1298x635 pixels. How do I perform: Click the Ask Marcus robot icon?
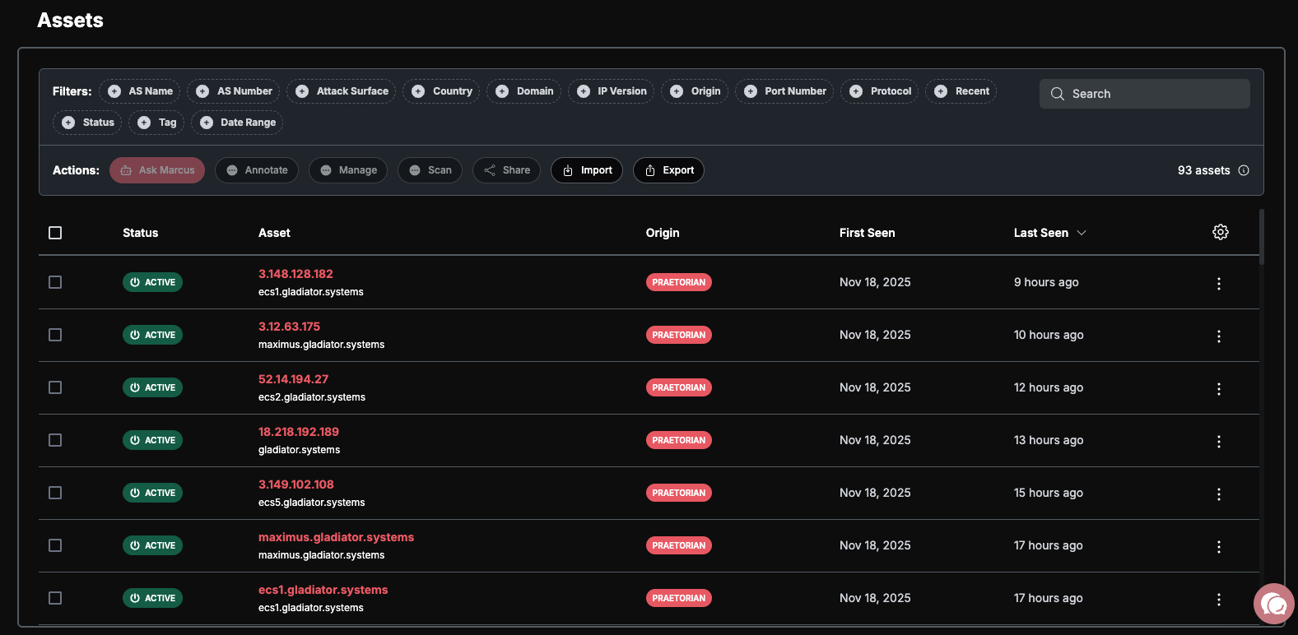tap(126, 170)
